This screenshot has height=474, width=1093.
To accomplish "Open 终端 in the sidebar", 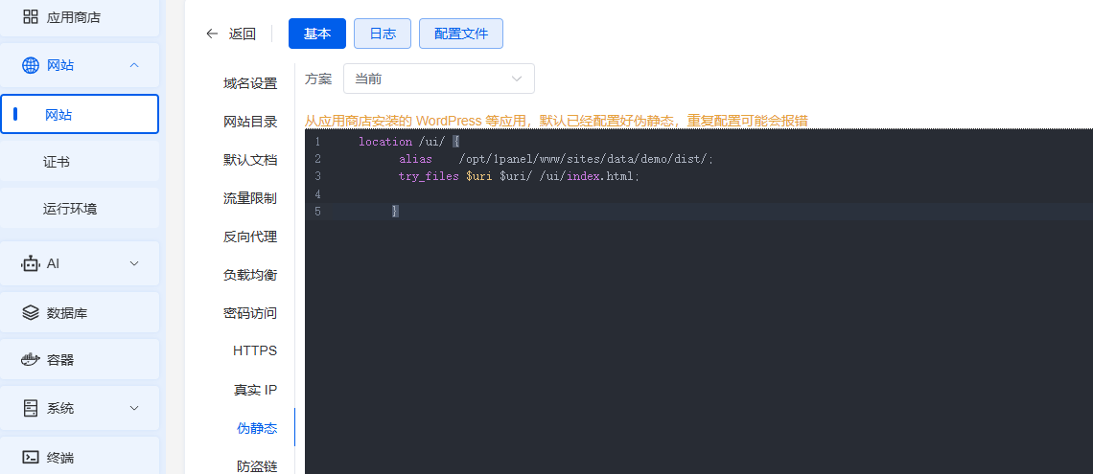I will click(81, 458).
